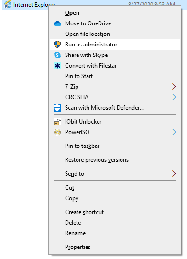Expand the CRC SHA submenu arrow
Image resolution: width=187 pixels, height=259 pixels.
tap(174, 97)
